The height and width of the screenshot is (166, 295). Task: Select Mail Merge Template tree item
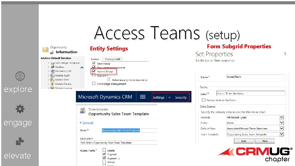pos(67,63)
